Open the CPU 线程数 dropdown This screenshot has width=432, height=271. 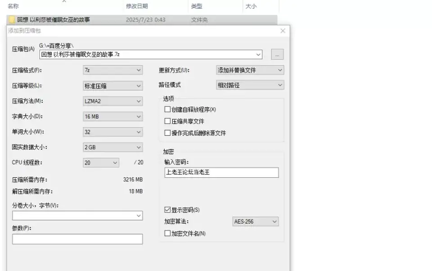[101, 163]
